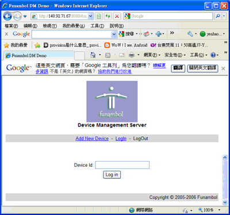Click the compatibility view icon
Image resolution: width=230 pixels, height=215 pixels.
[99, 16]
